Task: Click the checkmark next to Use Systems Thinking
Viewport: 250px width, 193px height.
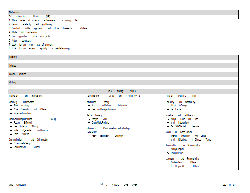Action: (x=11, y=126)
